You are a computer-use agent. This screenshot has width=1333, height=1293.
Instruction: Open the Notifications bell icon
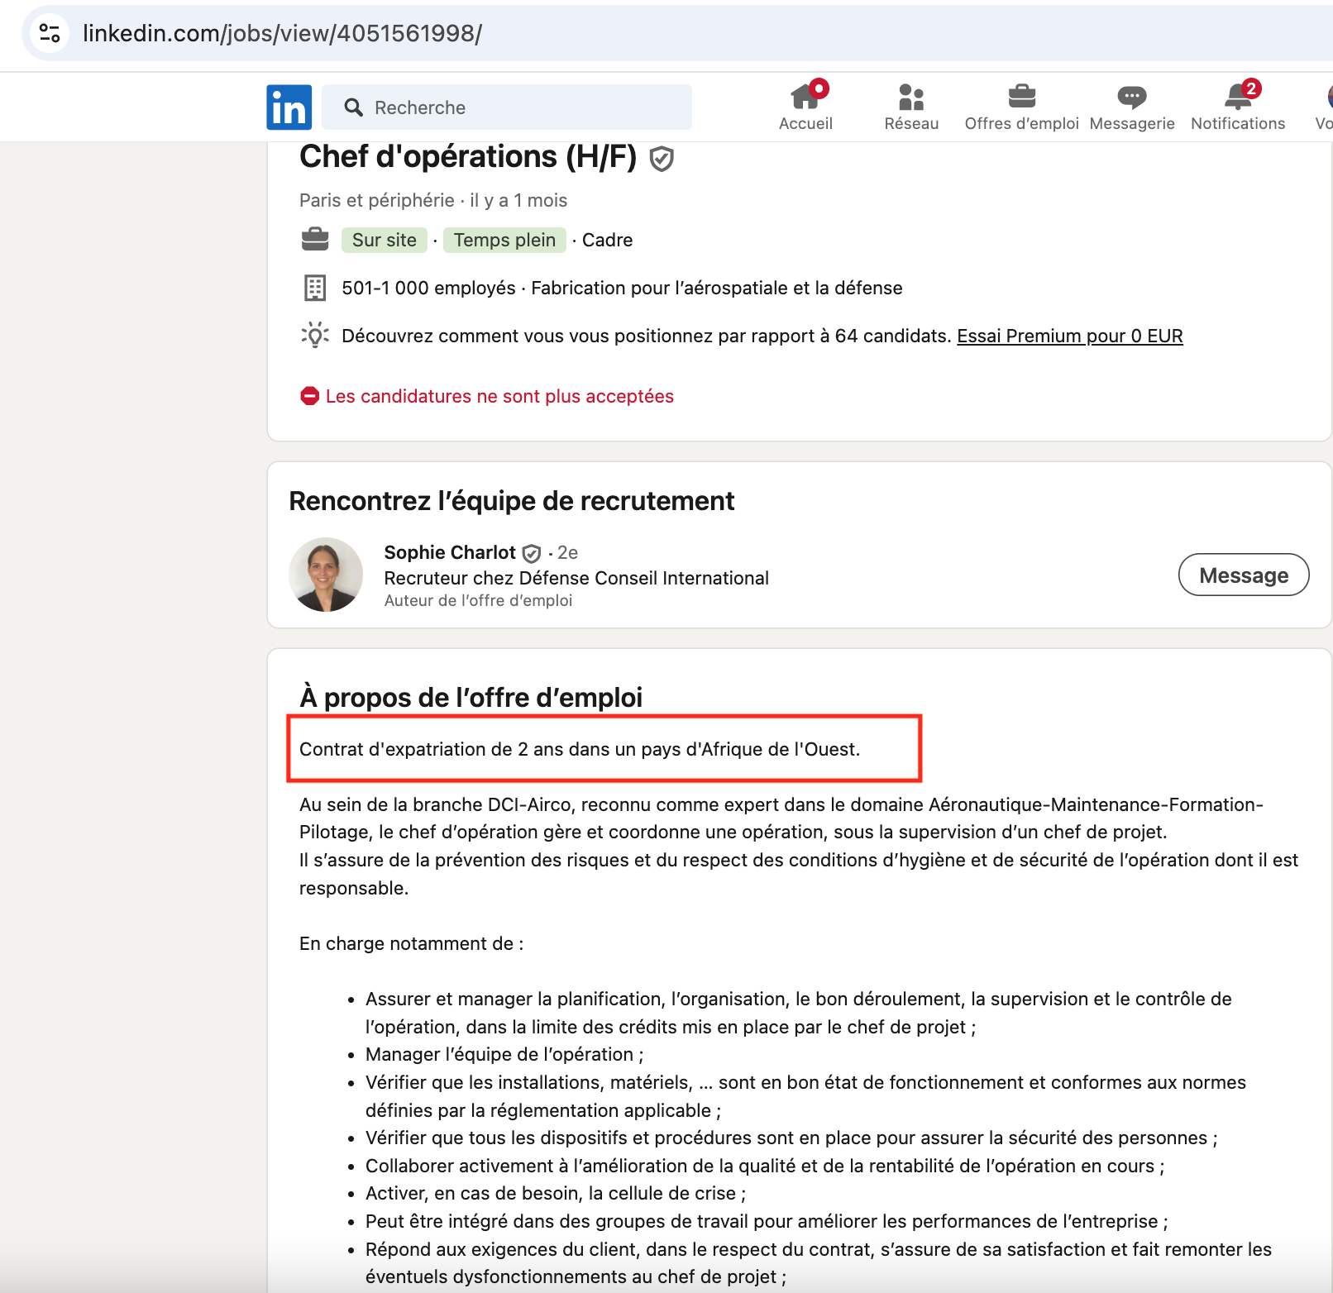point(1237,98)
